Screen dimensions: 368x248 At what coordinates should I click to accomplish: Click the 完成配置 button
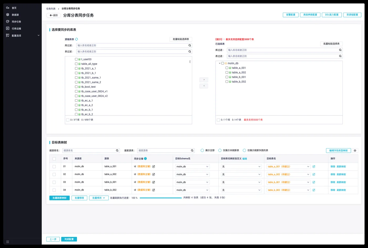pos(69,239)
